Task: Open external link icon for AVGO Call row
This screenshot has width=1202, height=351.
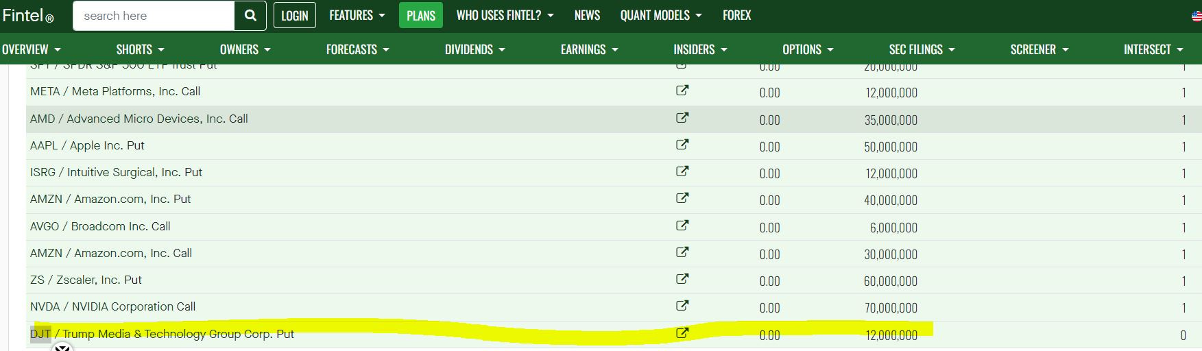Action: tap(682, 226)
